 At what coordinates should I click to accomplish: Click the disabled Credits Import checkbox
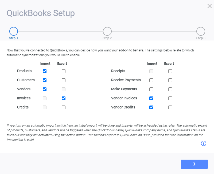(45, 107)
